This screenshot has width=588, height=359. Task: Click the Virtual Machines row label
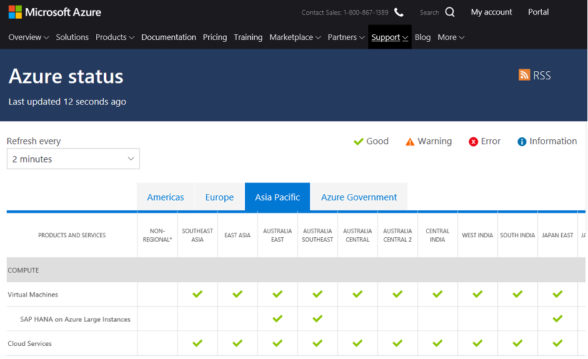tap(33, 295)
